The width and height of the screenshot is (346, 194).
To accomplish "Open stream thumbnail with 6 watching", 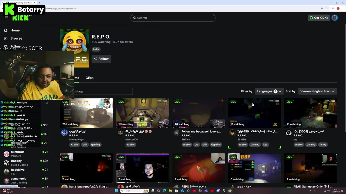I will pos(255,168).
